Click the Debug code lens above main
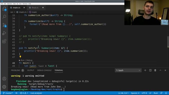Screen dimensions: 169x95 coord(29,60)
